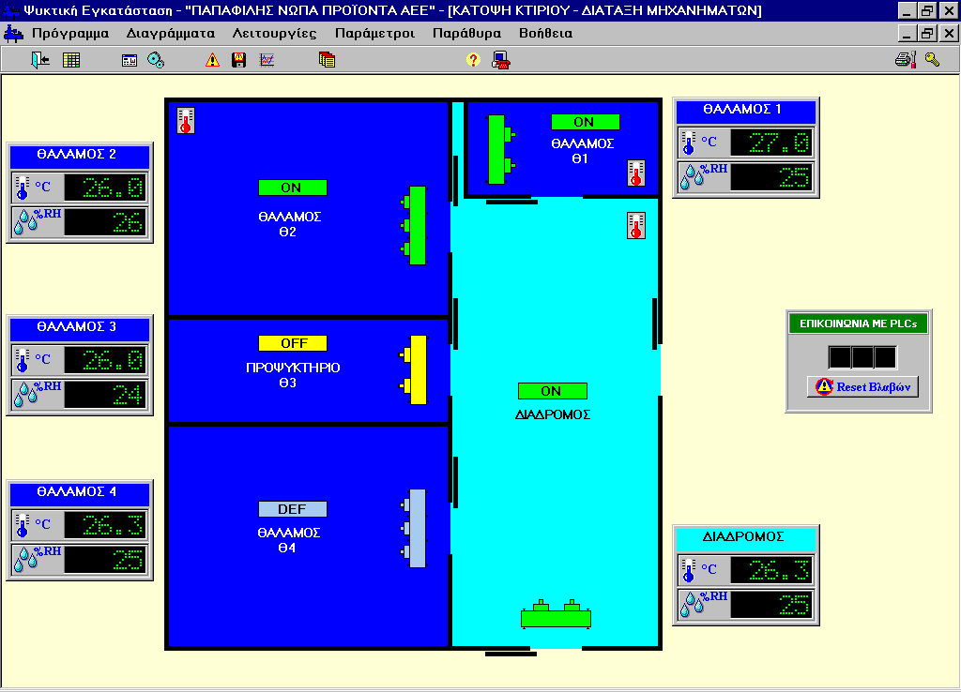Image resolution: width=961 pixels, height=692 pixels.
Task: Click the key password icon
Action: point(931,60)
